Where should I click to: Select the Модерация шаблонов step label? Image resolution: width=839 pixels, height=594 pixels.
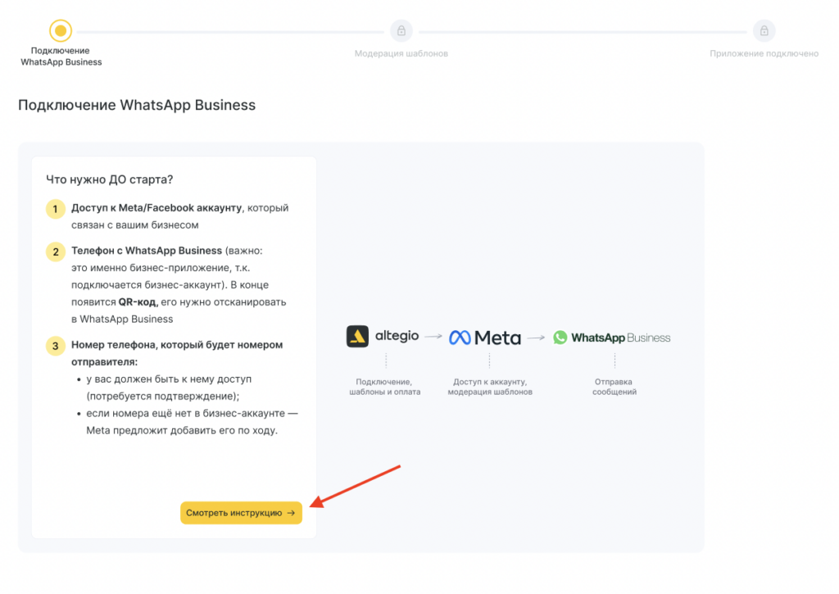401,54
